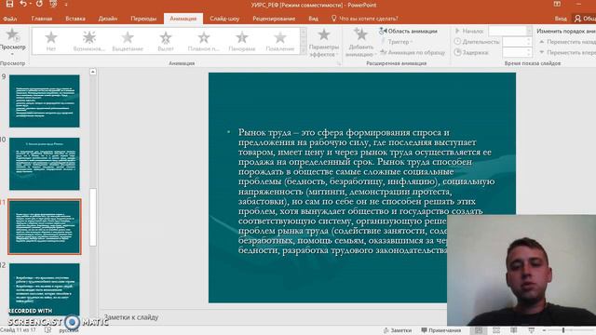Switch to the Слайд-шоу tab

(224, 19)
